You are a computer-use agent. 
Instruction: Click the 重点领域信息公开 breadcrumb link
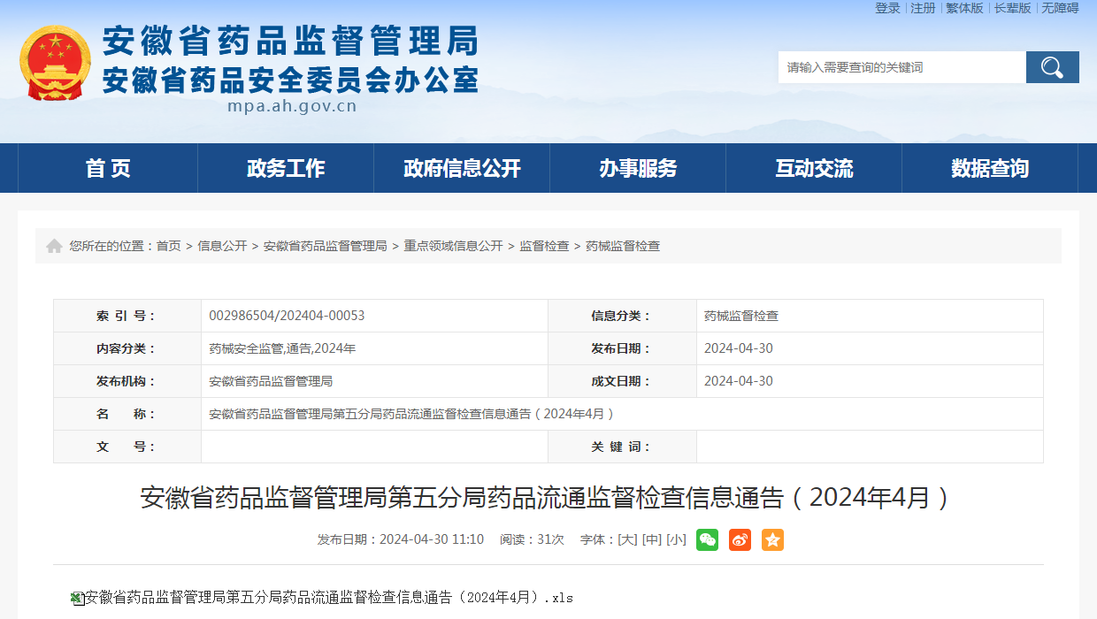[453, 246]
